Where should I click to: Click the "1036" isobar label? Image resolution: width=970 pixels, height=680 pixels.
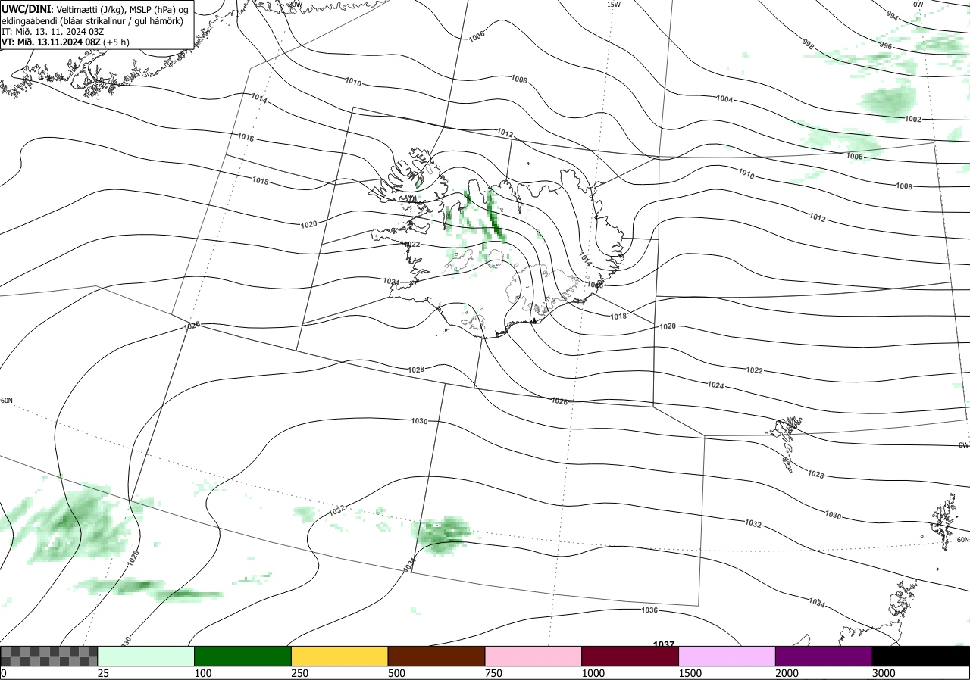coord(649,610)
